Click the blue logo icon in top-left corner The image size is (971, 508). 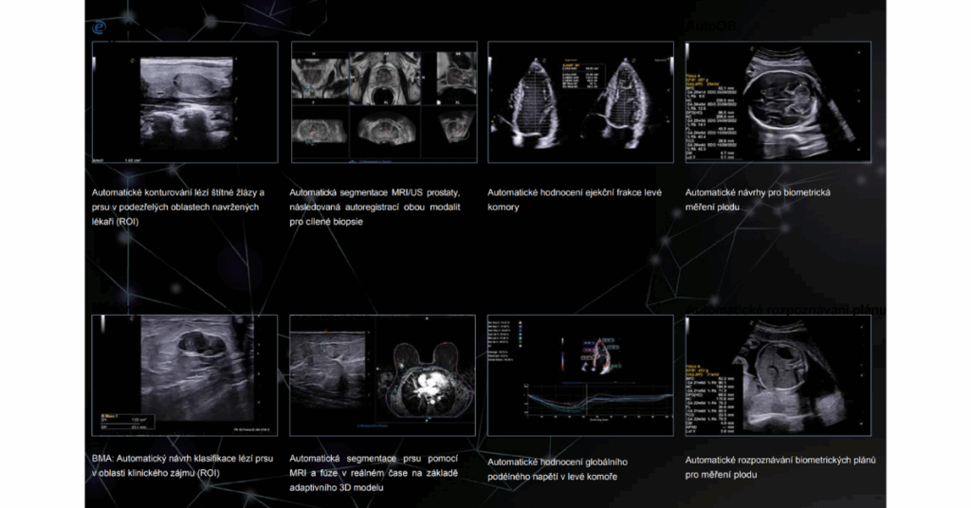click(x=98, y=28)
